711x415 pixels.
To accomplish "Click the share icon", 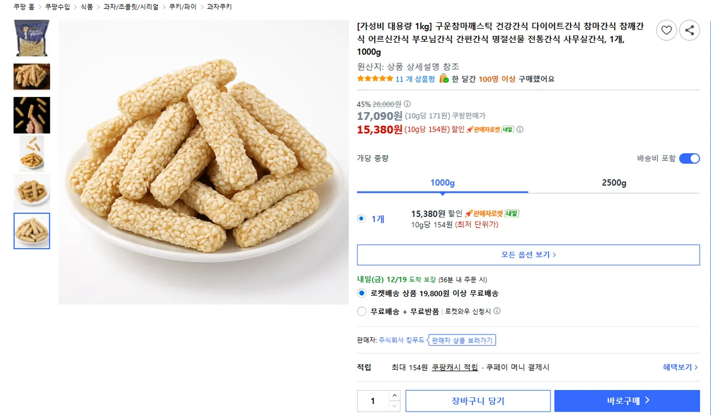I will pyautogui.click(x=689, y=30).
